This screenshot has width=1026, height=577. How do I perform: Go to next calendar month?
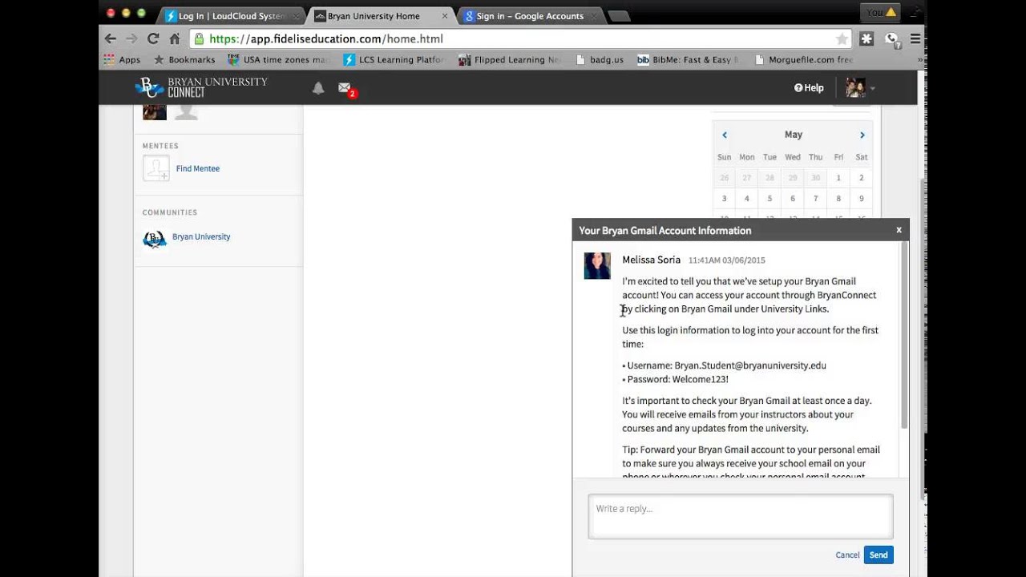[x=862, y=135]
